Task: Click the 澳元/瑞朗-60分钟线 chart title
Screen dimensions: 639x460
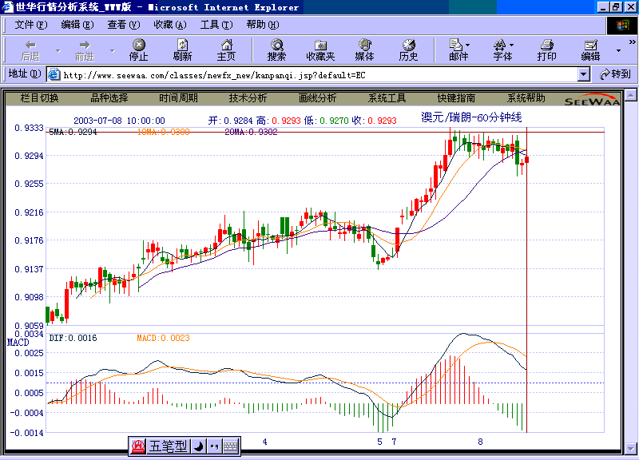Action: coord(471,117)
